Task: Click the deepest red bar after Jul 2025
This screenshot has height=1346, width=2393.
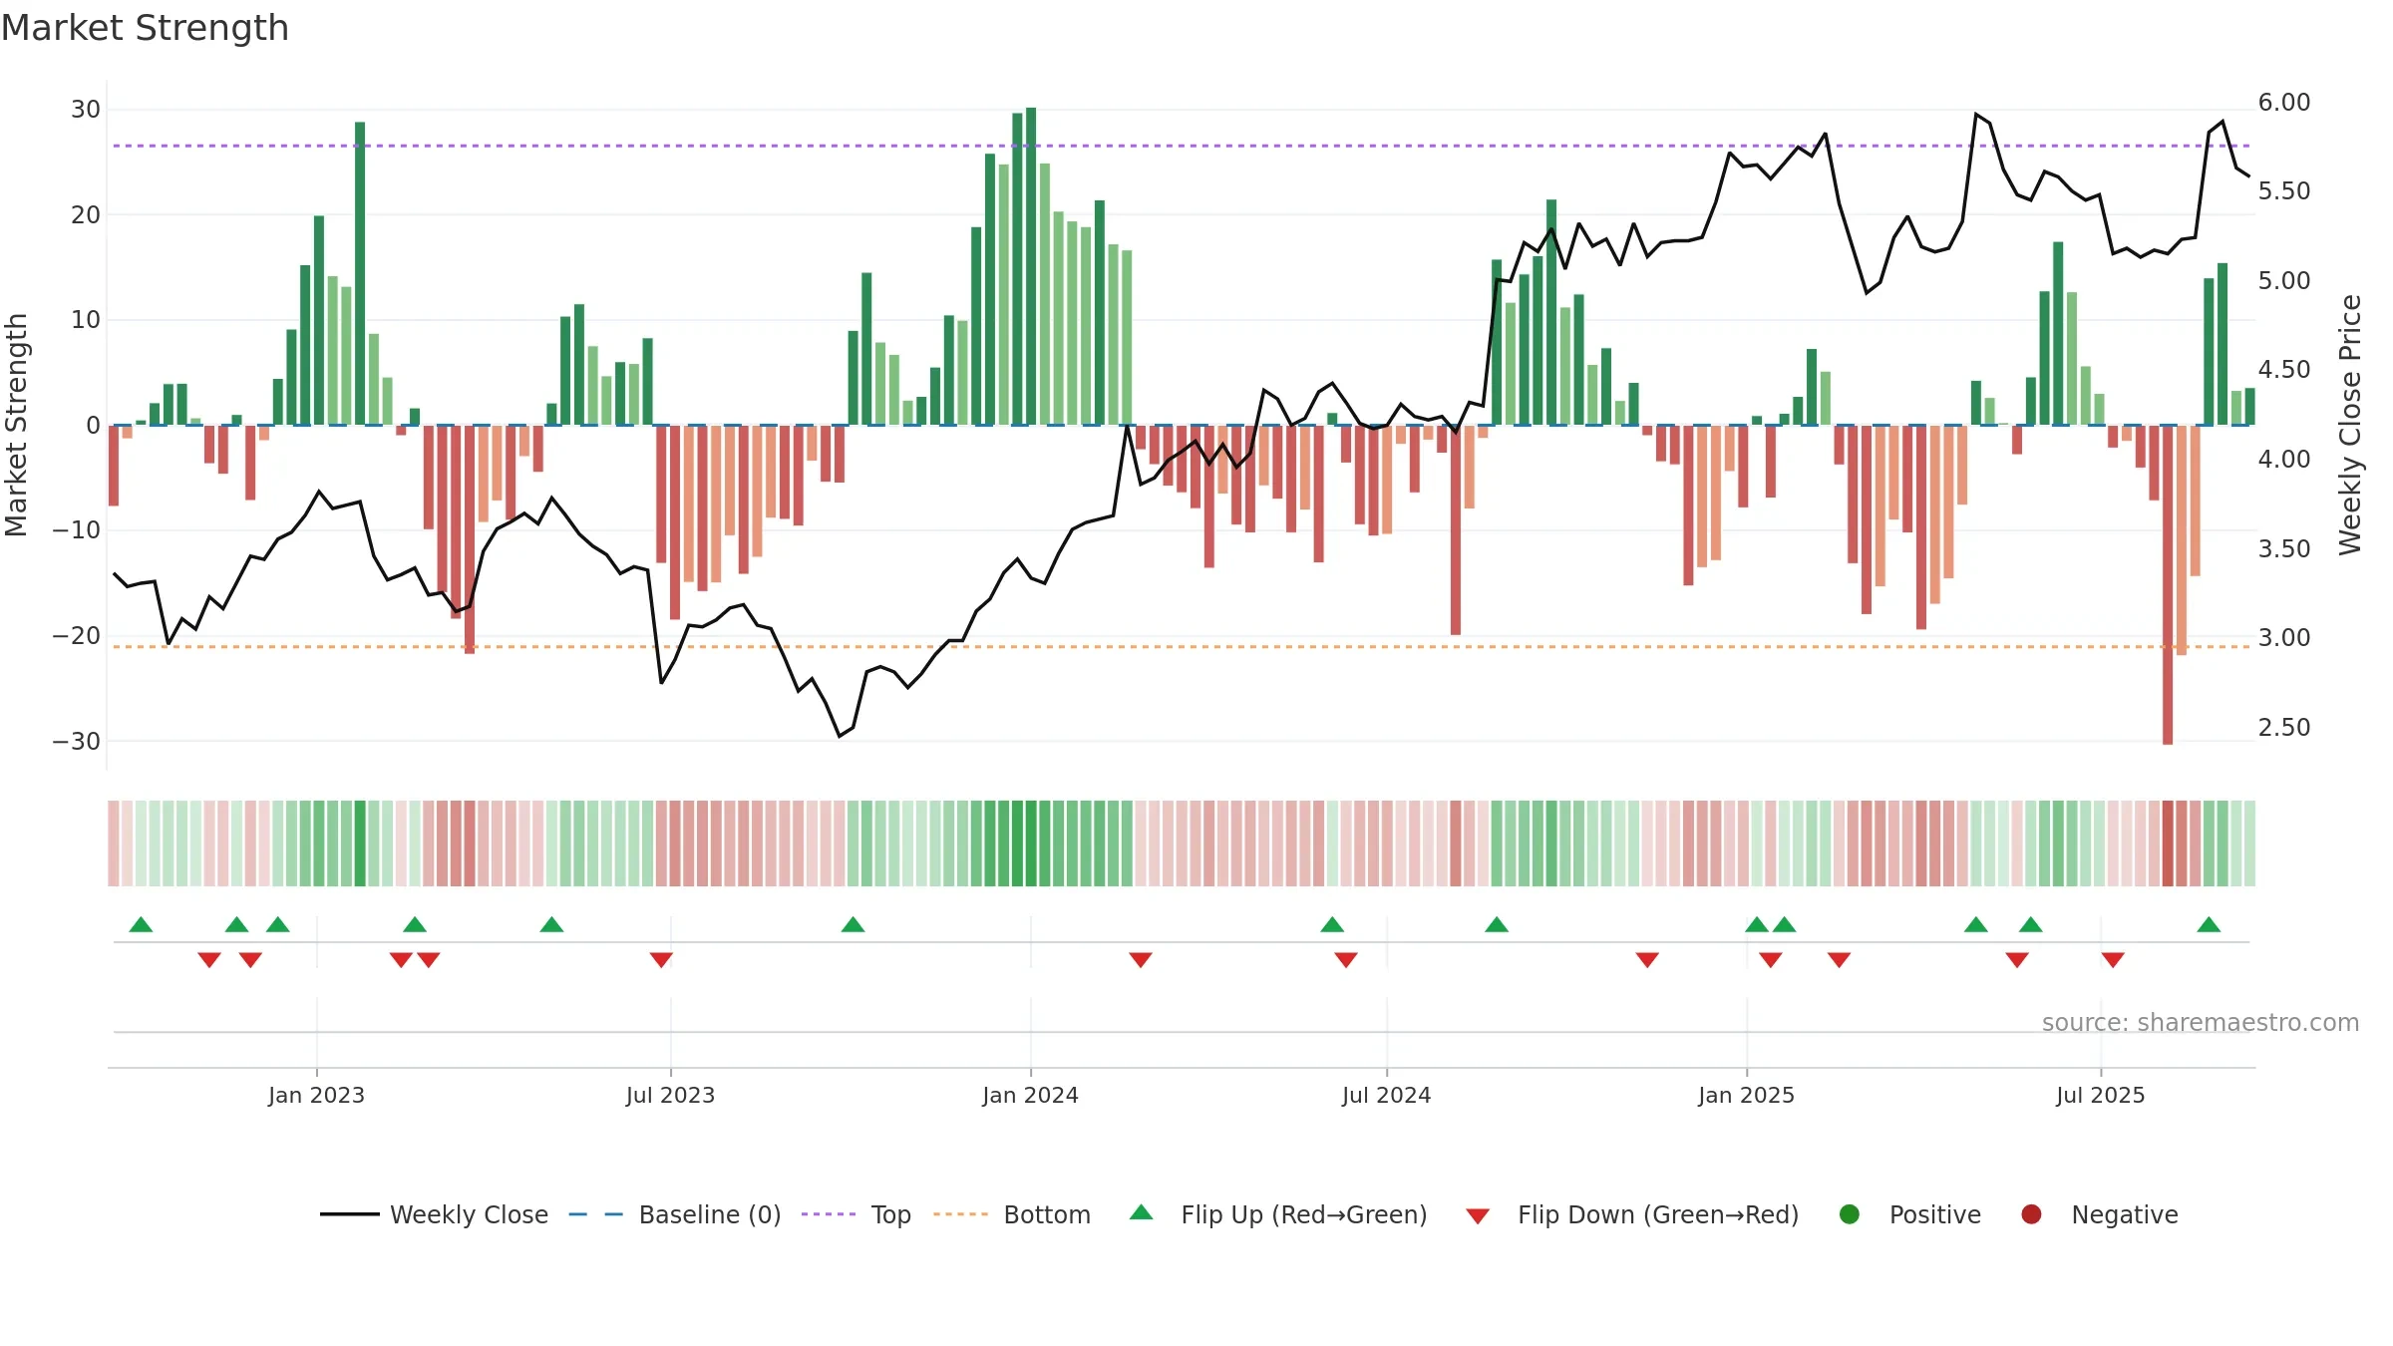Action: tap(2168, 584)
